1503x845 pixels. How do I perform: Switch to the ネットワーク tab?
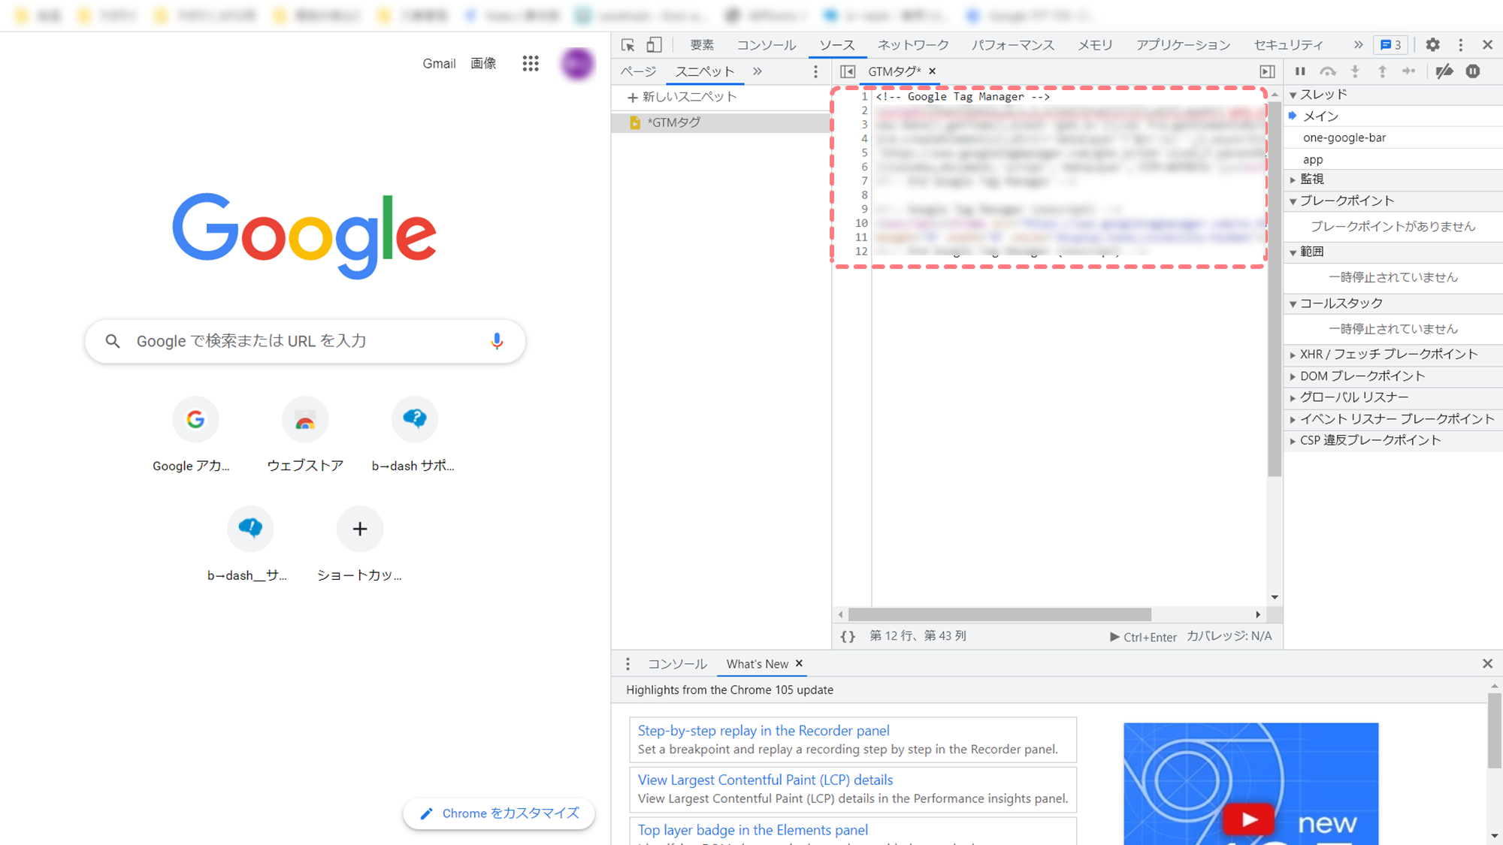[913, 45]
